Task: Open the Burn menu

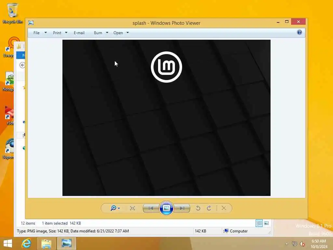Action: [x=98, y=33]
